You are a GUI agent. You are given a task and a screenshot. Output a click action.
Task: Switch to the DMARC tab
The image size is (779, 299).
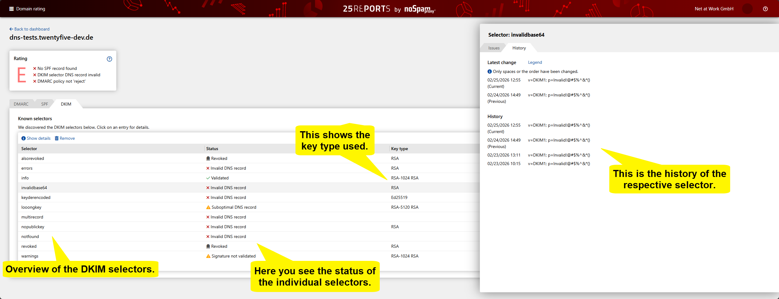(x=21, y=104)
